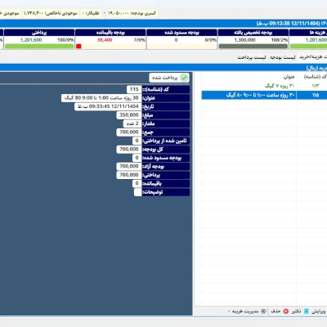Click the empty توضیحات field

[x=138, y=192]
